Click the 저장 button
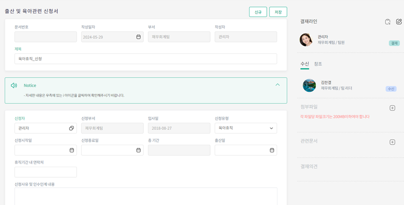This screenshot has height=205, width=404. pyautogui.click(x=278, y=12)
